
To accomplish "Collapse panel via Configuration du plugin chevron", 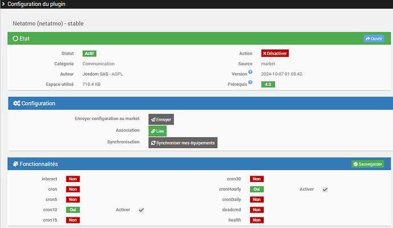I will [x=4, y=5].
